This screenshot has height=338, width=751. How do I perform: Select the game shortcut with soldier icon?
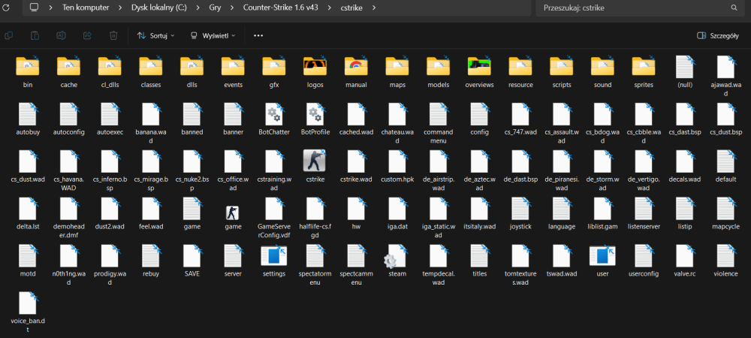tap(232, 213)
